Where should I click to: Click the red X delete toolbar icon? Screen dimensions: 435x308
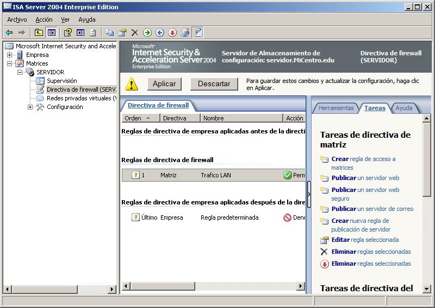pos(135,33)
